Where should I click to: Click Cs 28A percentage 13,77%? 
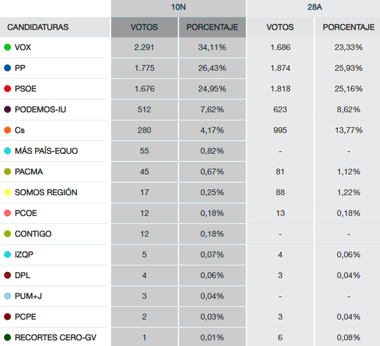348,130
